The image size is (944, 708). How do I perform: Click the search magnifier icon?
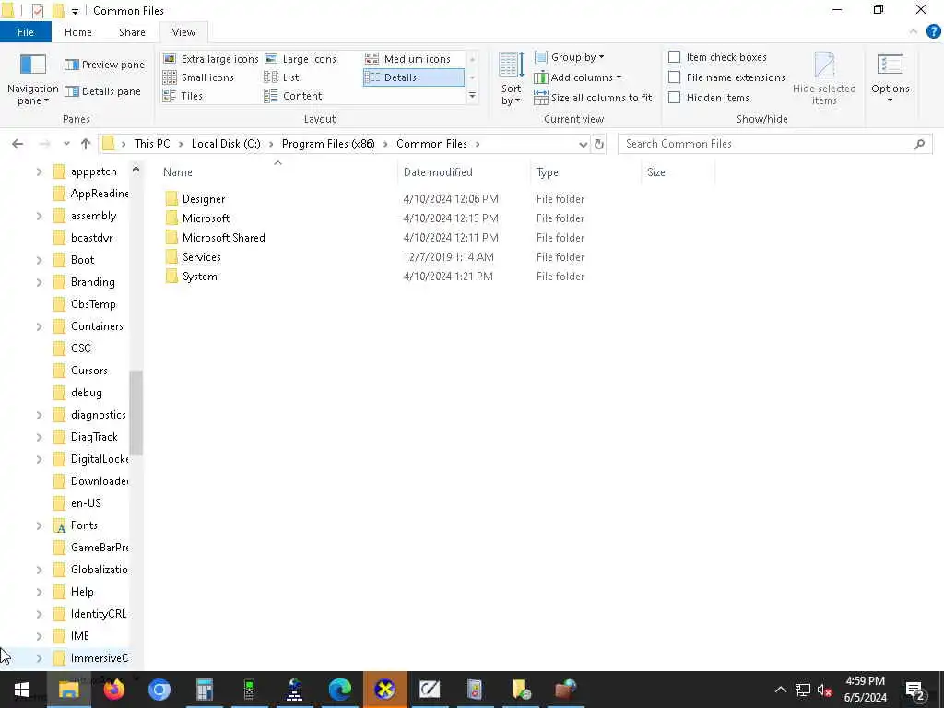pos(919,144)
